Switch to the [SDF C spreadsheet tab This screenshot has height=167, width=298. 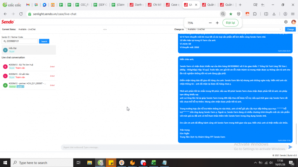[100, 5]
